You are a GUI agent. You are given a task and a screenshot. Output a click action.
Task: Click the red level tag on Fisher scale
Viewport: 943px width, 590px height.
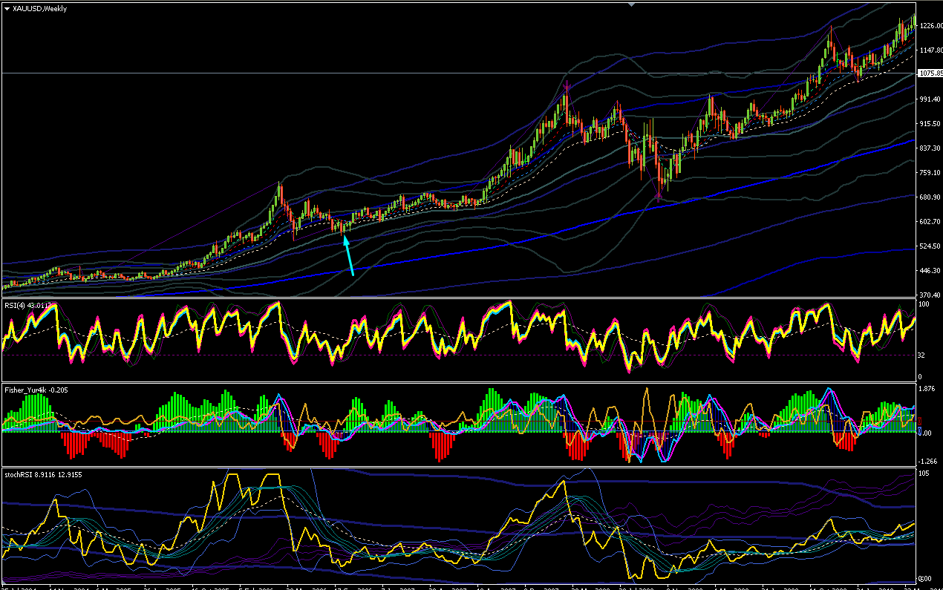click(x=919, y=421)
